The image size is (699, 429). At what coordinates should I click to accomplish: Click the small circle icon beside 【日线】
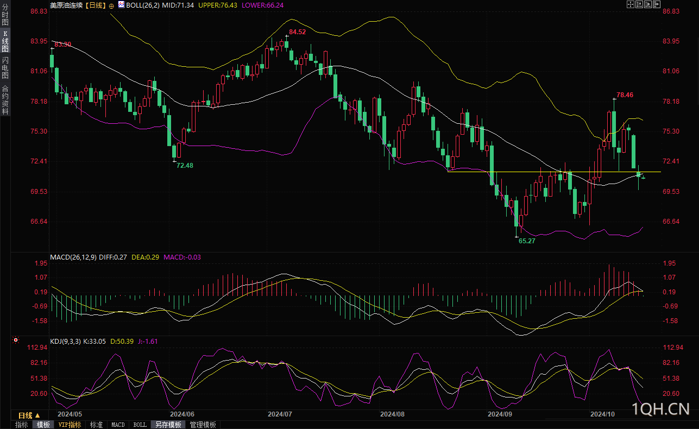point(111,5)
